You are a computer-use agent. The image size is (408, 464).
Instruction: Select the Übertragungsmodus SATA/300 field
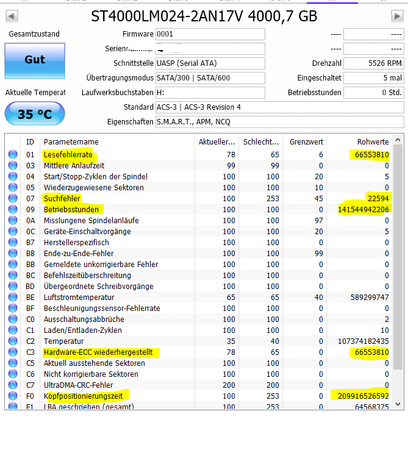[x=210, y=78]
